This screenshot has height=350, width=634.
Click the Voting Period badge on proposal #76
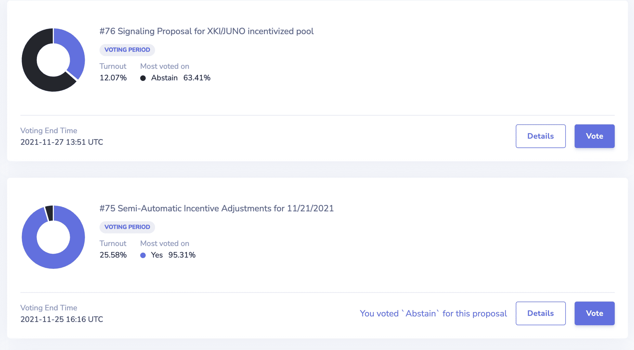(127, 50)
